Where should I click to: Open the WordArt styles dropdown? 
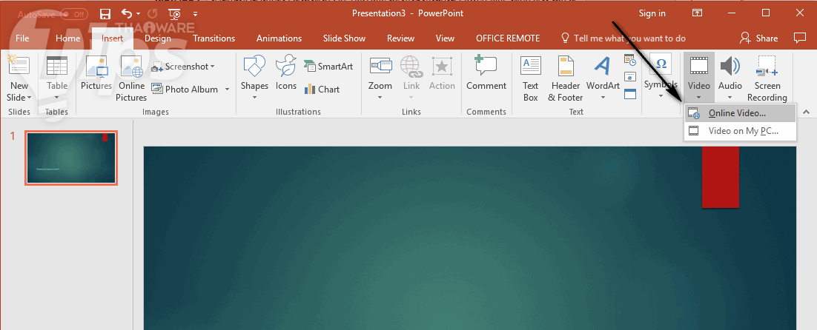pyautogui.click(x=603, y=78)
